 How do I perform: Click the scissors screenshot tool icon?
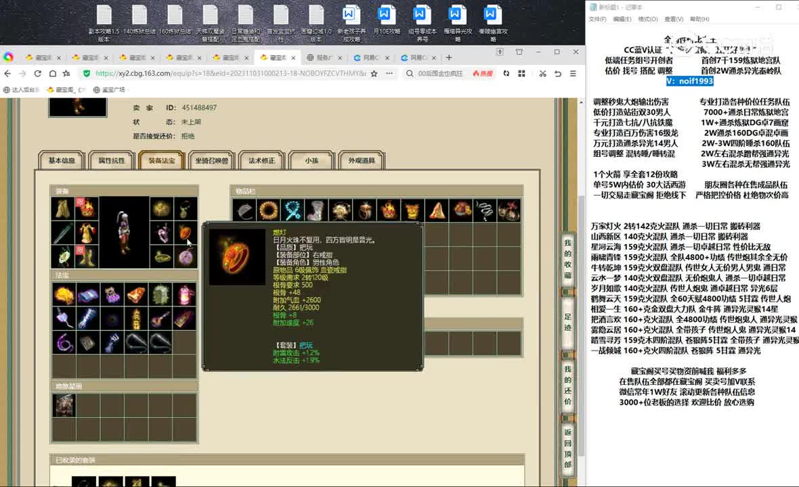point(542,74)
